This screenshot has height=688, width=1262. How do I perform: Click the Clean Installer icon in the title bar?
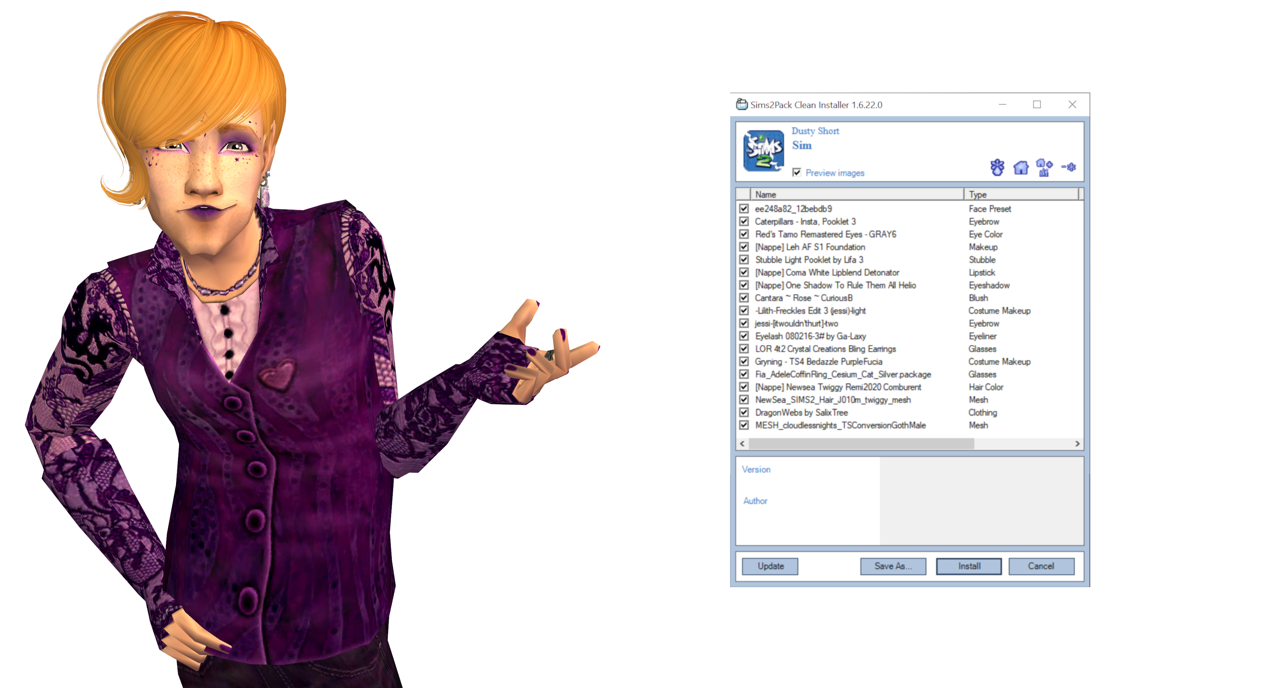point(742,104)
